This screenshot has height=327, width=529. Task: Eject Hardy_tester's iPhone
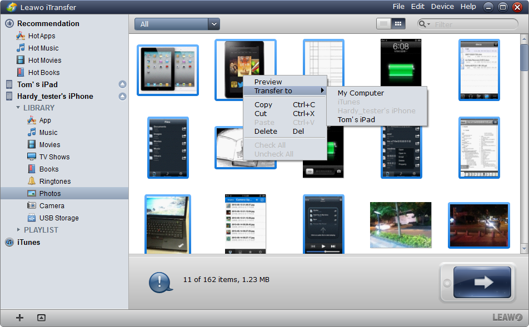click(122, 97)
